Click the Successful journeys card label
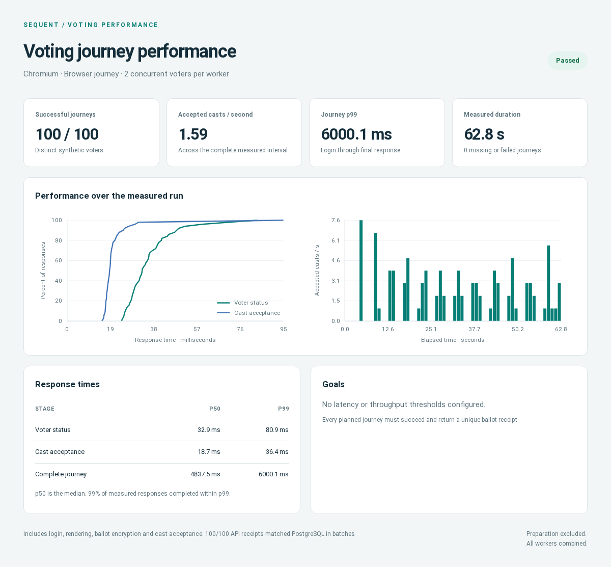 65,115
